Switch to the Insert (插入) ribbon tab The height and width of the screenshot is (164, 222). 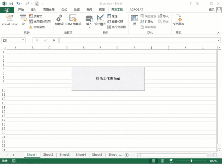click(x=33, y=10)
